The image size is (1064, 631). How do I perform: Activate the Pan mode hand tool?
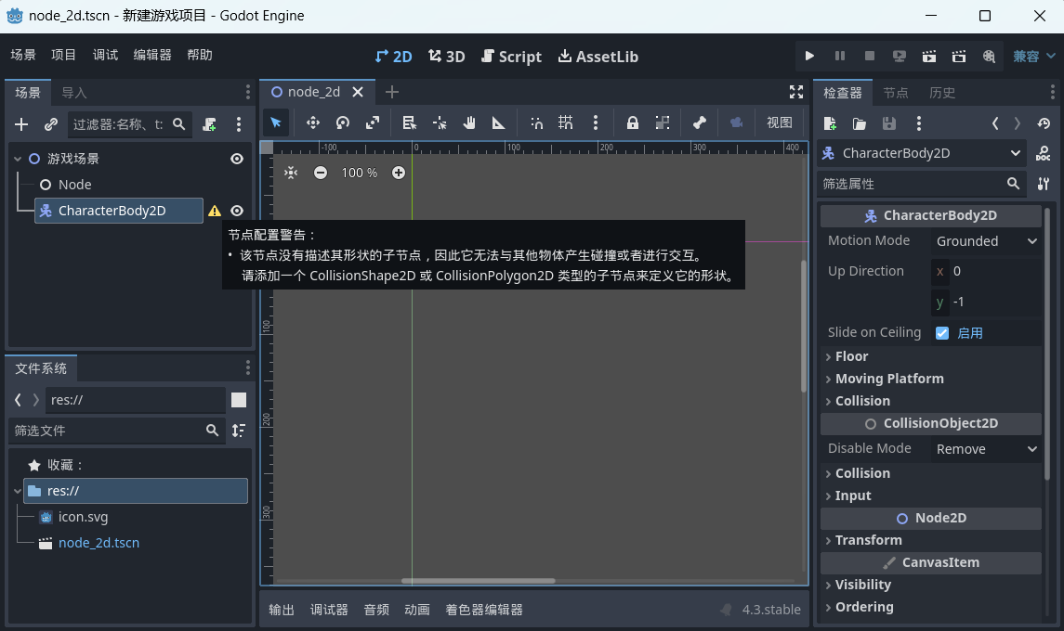point(469,122)
